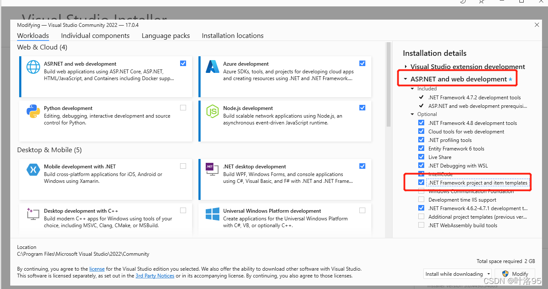
Task: Check .NET WebAssembly build tools option
Action: [421, 225]
